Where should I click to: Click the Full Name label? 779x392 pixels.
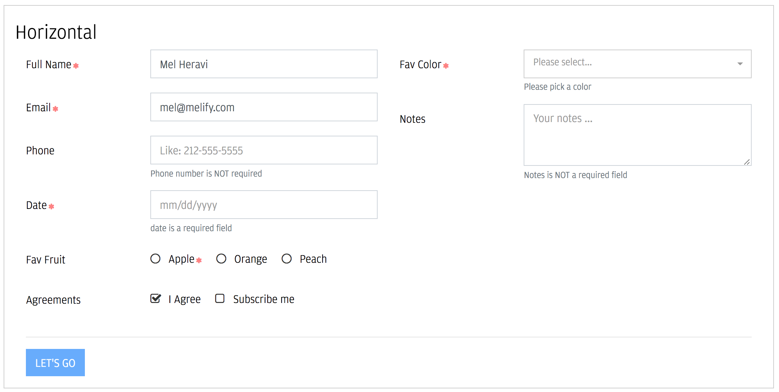click(49, 65)
